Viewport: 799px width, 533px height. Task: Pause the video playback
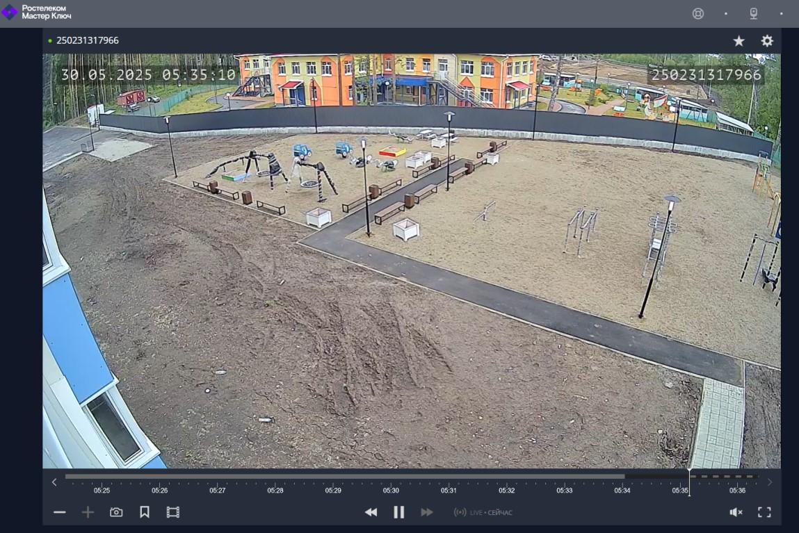[399, 512]
